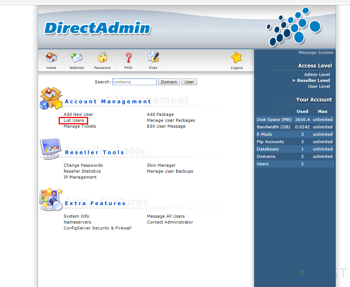View System Info

[x=76, y=216]
